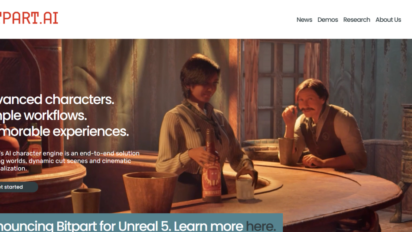
Task: Click the AI character engine description paragraph
Action: pos(70,161)
